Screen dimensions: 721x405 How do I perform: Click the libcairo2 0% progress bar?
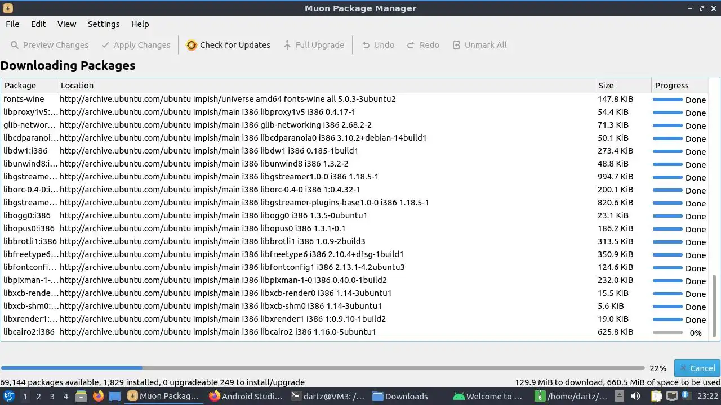667,332
